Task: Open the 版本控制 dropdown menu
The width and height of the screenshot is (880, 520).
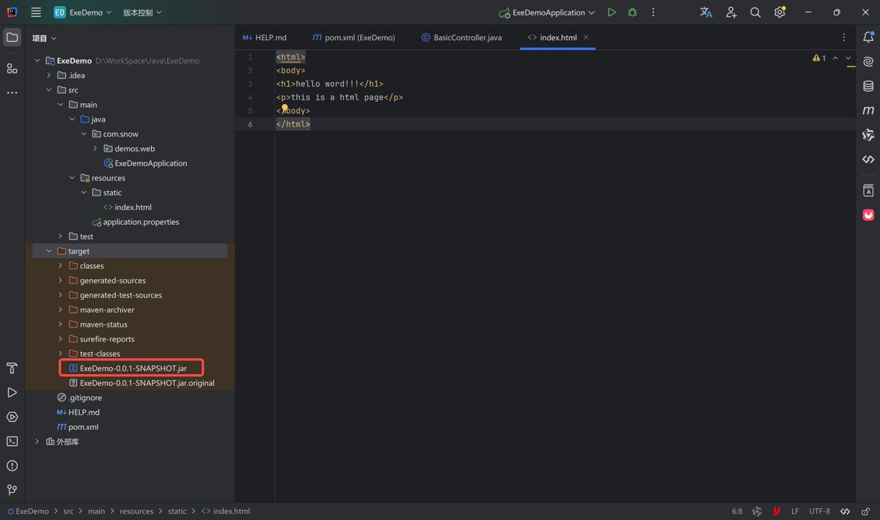Action: click(x=142, y=12)
